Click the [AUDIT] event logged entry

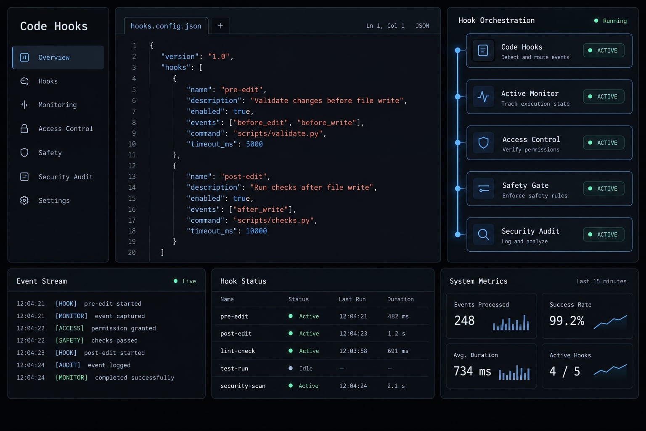click(x=74, y=365)
